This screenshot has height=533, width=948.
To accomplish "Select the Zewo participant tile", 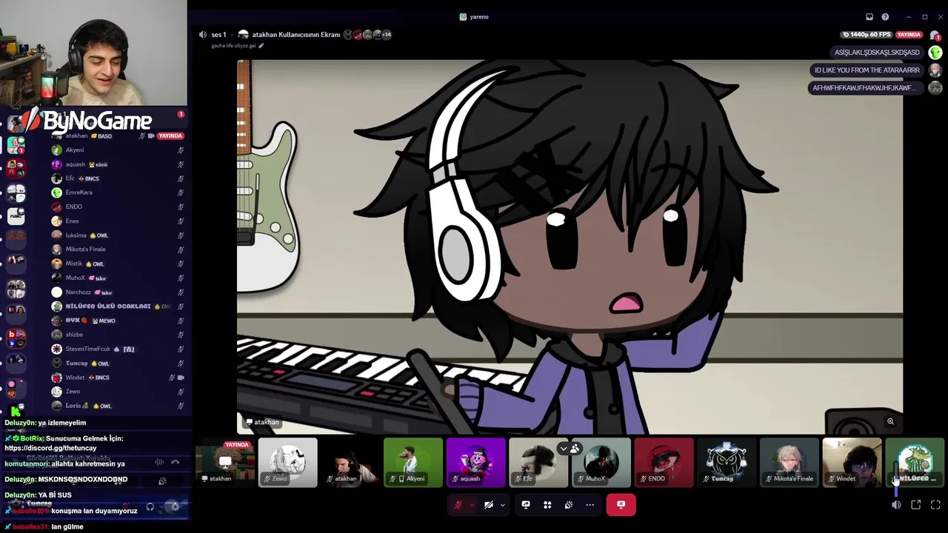I will tap(288, 463).
